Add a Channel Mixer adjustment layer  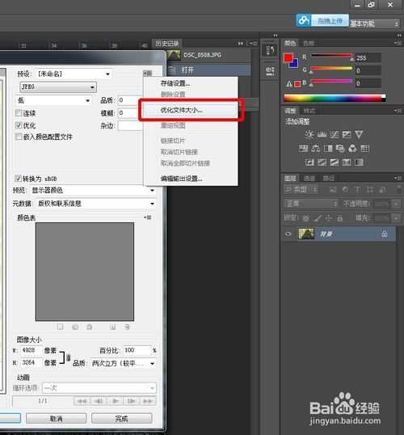(352, 149)
